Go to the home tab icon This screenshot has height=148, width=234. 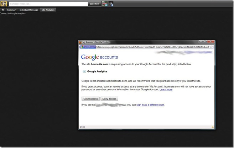click(3, 10)
